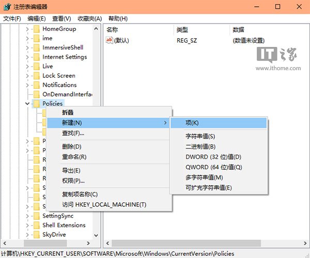
Task: Click the values pane scroll left arrow
Action: coord(107,243)
